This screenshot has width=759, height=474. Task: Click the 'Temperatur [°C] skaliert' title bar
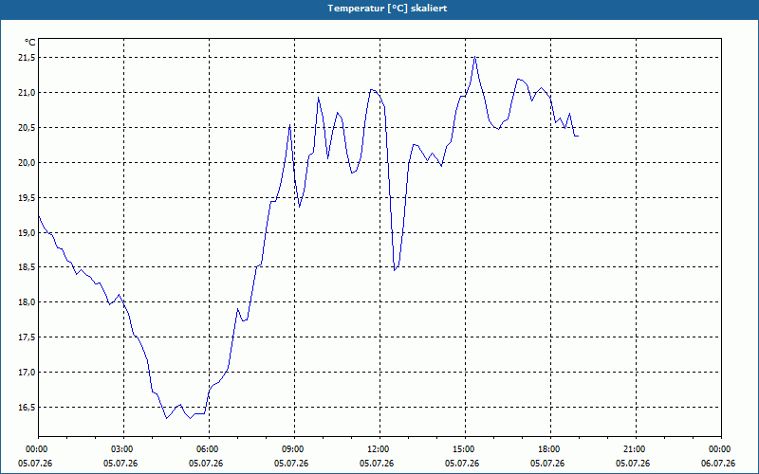tap(379, 9)
